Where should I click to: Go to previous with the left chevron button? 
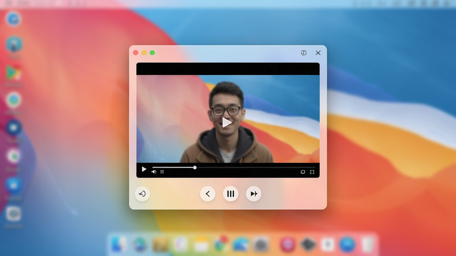(208, 194)
